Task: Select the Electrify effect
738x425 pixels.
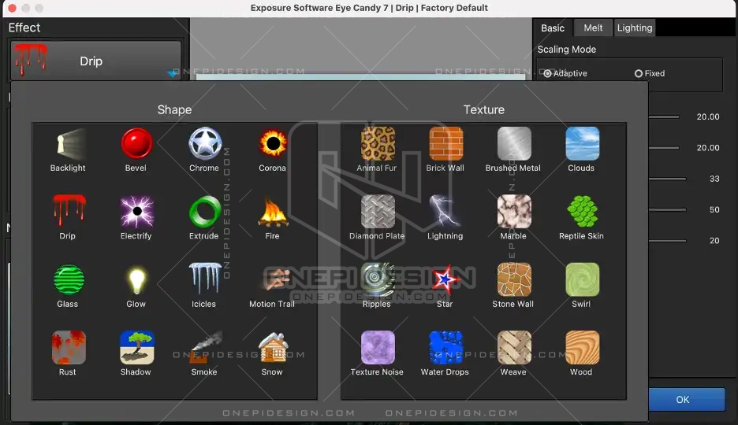Action: pos(136,213)
